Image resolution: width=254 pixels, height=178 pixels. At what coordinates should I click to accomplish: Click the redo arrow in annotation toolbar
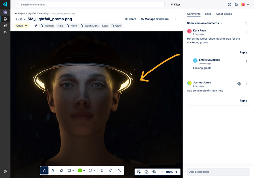(x=110, y=171)
